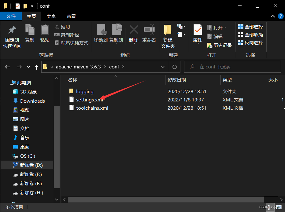Expand the address bar history dropdown
Viewport: 285px width, 212px height.
point(163,67)
